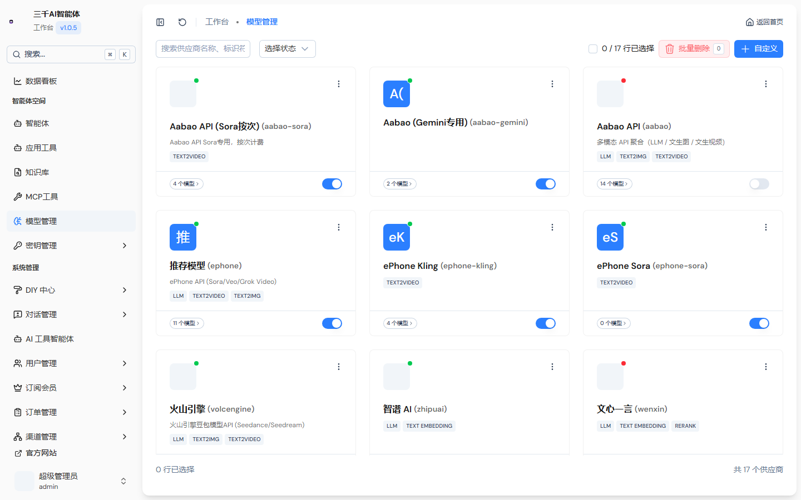Click the eS logo of ePhone Sora

[610, 237]
